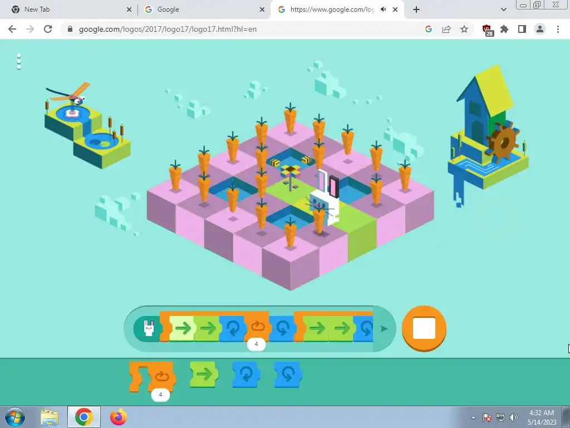Click the turn block inside first loop

click(x=233, y=329)
